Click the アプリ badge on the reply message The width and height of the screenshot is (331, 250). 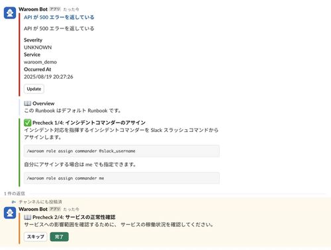[x=55, y=209]
